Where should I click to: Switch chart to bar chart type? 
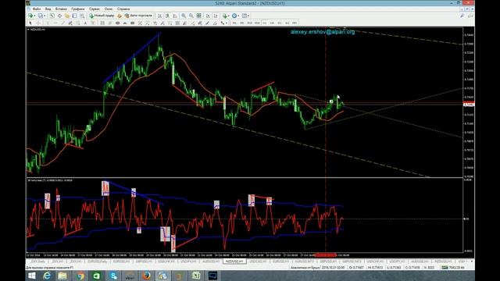tap(159, 16)
